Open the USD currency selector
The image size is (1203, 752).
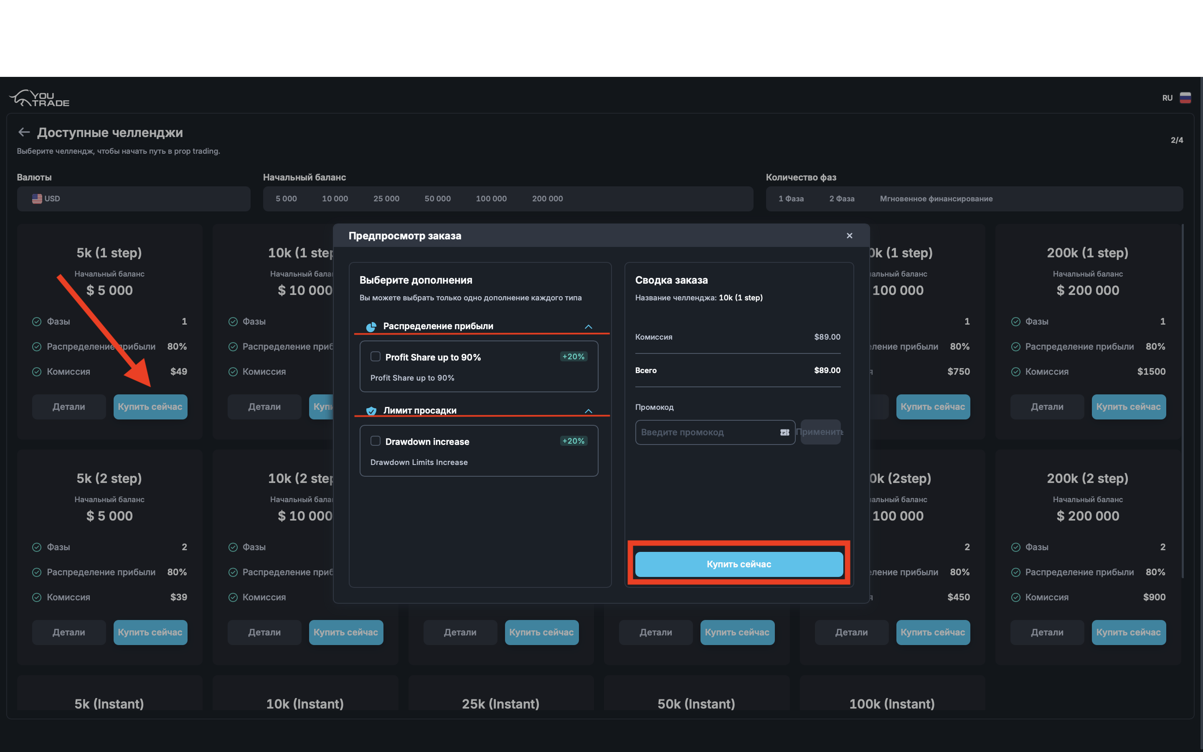tap(133, 198)
